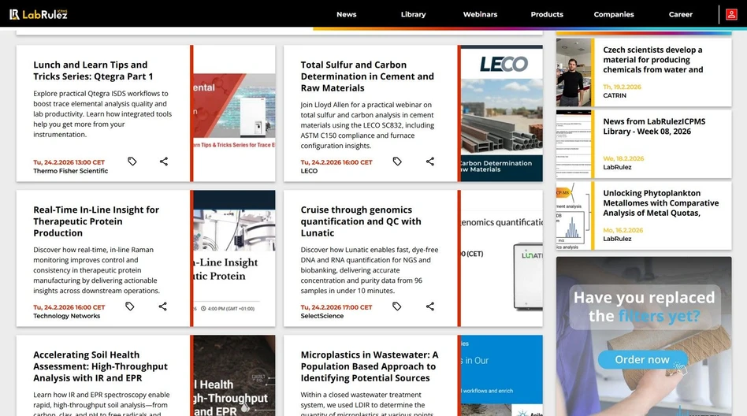Viewport: 747px width, 416px height.
Task: Open the Products menu
Action: point(547,14)
